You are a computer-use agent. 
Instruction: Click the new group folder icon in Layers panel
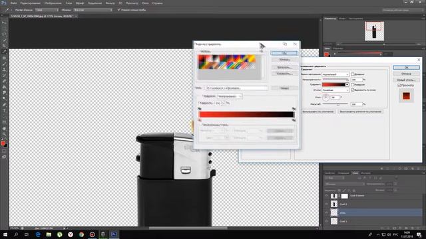point(407,228)
